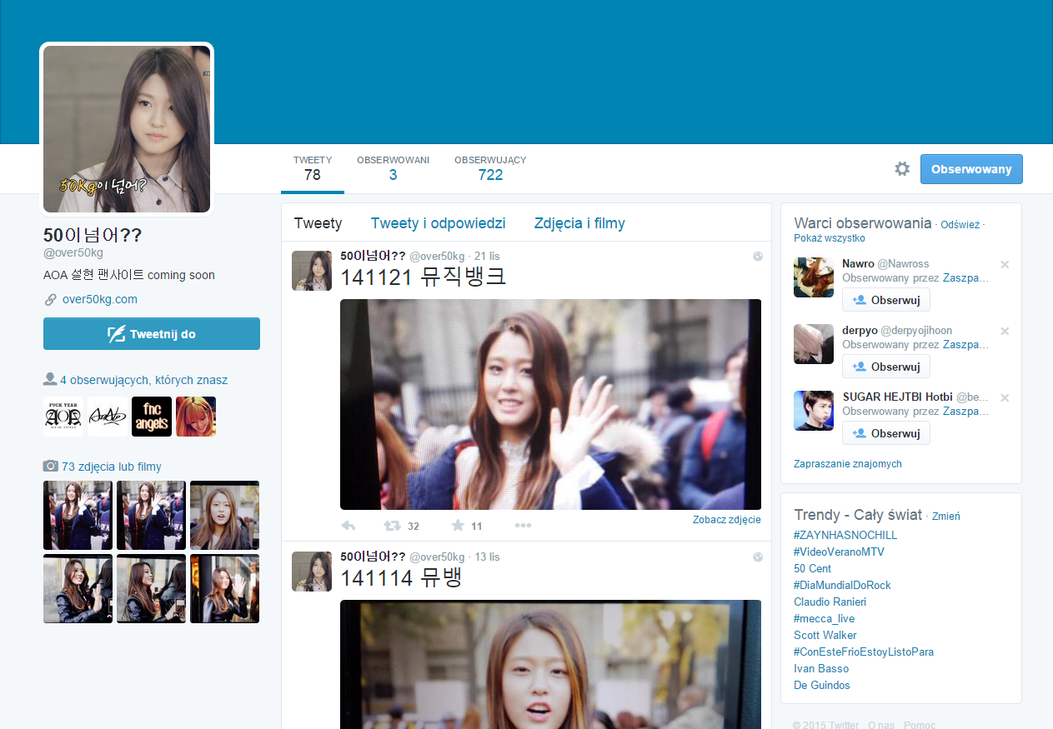The width and height of the screenshot is (1053, 729).
Task: Open the #mecca_live trend
Action: pyautogui.click(x=825, y=619)
